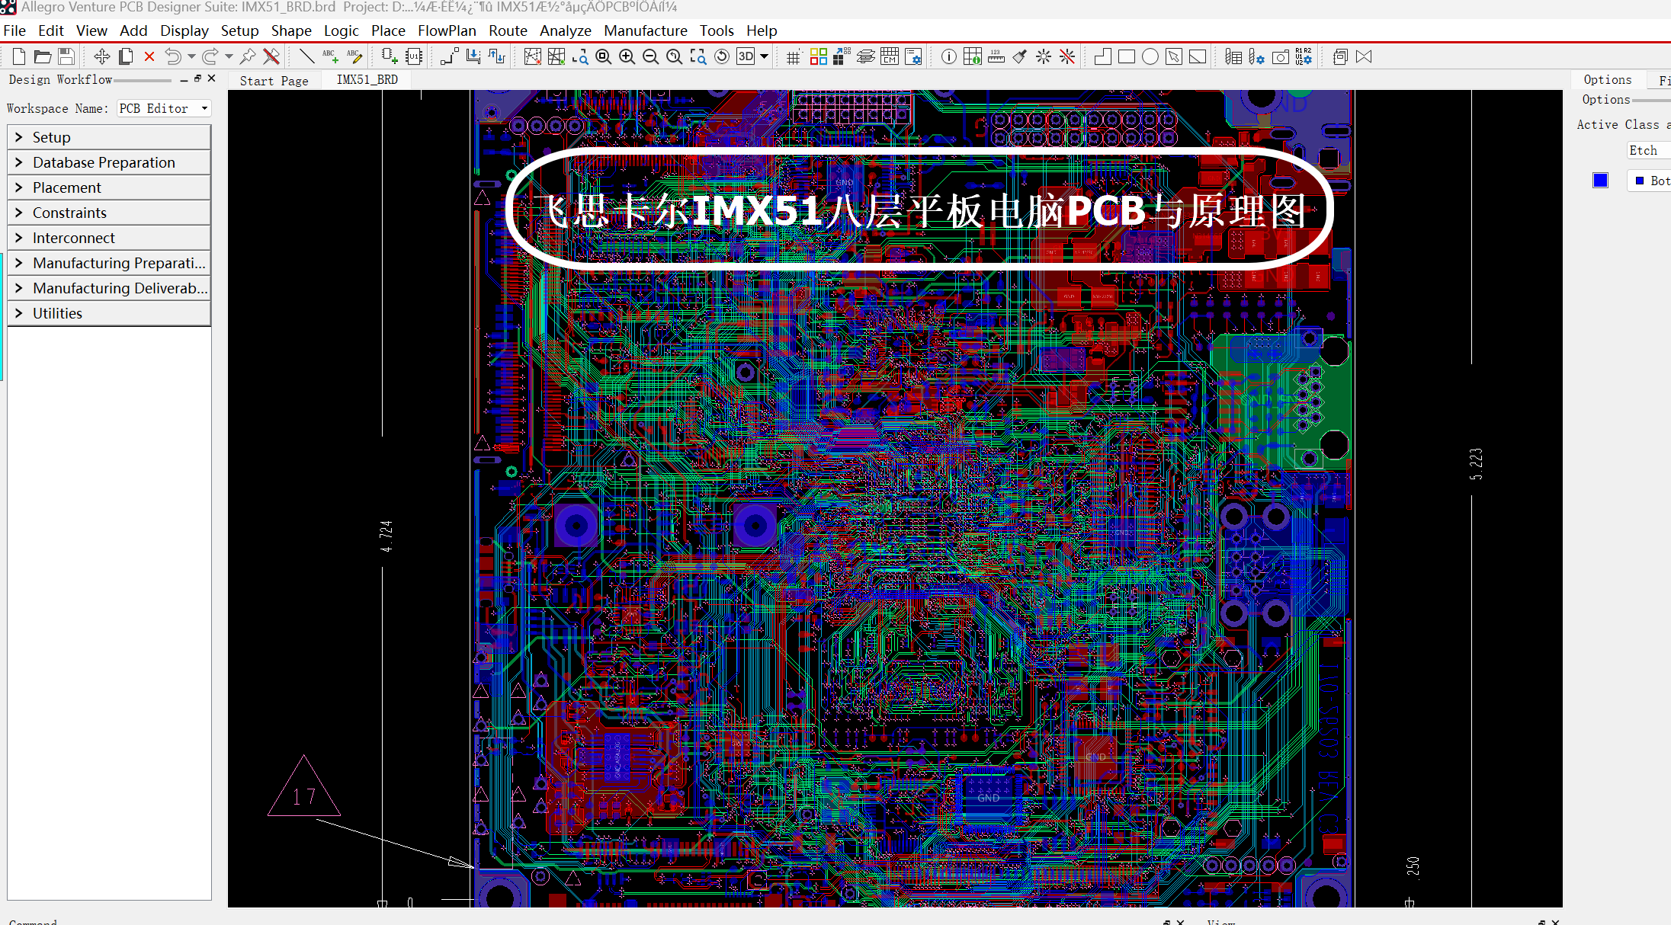This screenshot has height=925, width=1671.
Task: Click the U1 component chip icon
Action: (414, 56)
